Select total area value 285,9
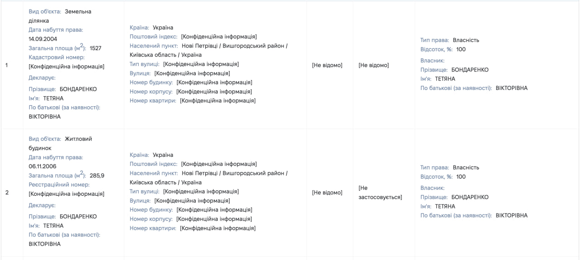 pyautogui.click(x=97, y=176)
